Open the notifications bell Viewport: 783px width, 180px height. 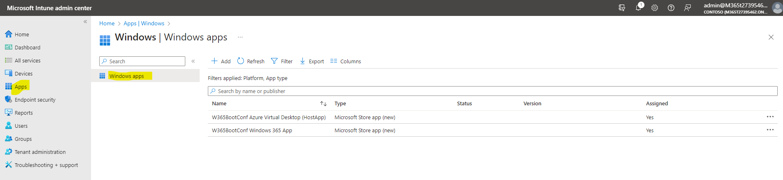point(638,8)
